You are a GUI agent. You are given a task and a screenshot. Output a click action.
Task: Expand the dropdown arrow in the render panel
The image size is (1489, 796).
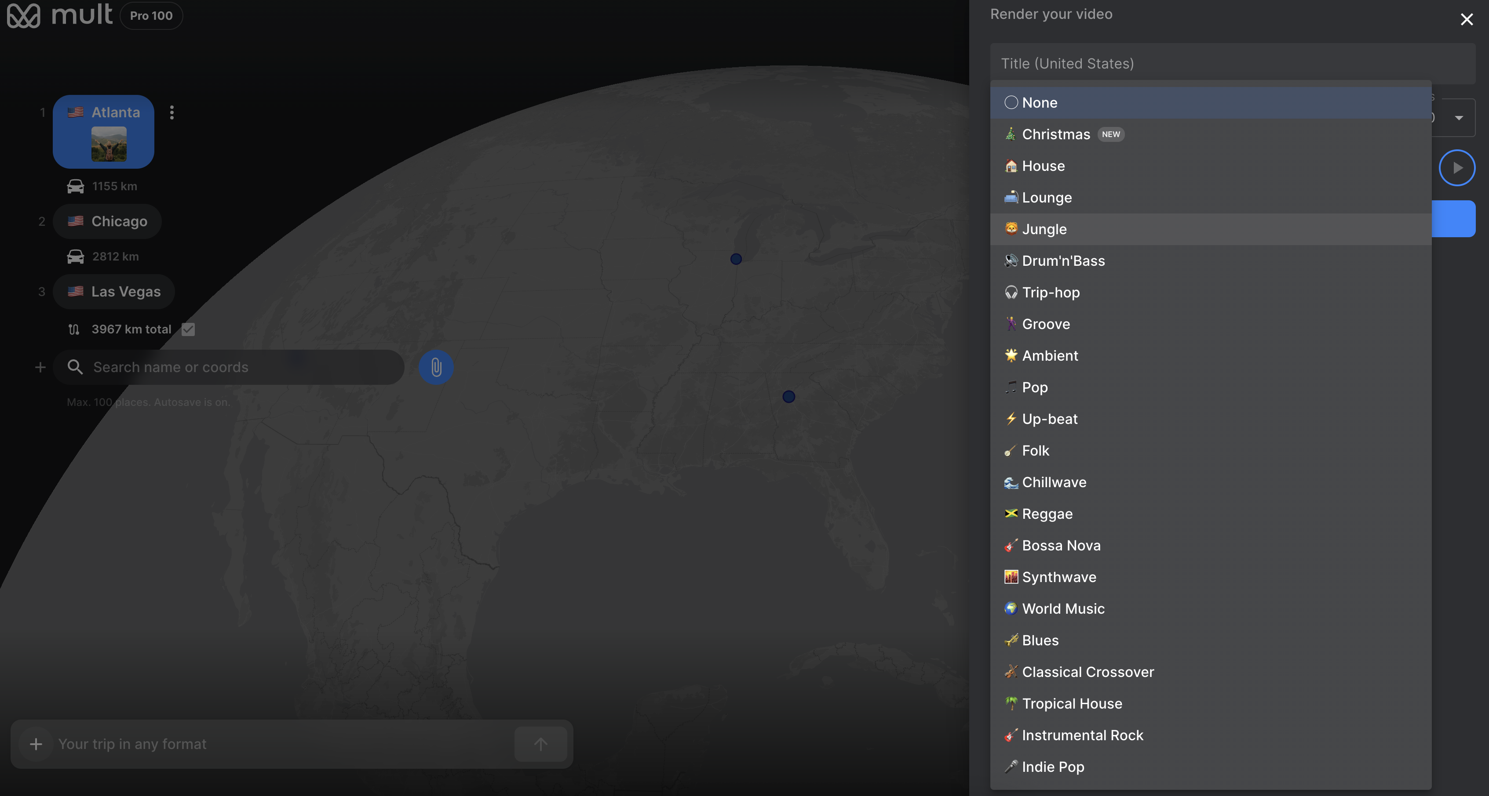click(1459, 118)
